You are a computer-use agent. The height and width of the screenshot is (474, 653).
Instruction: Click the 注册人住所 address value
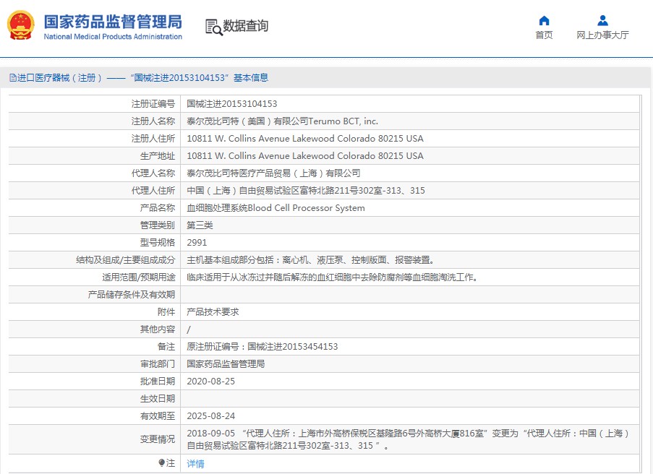click(x=305, y=139)
